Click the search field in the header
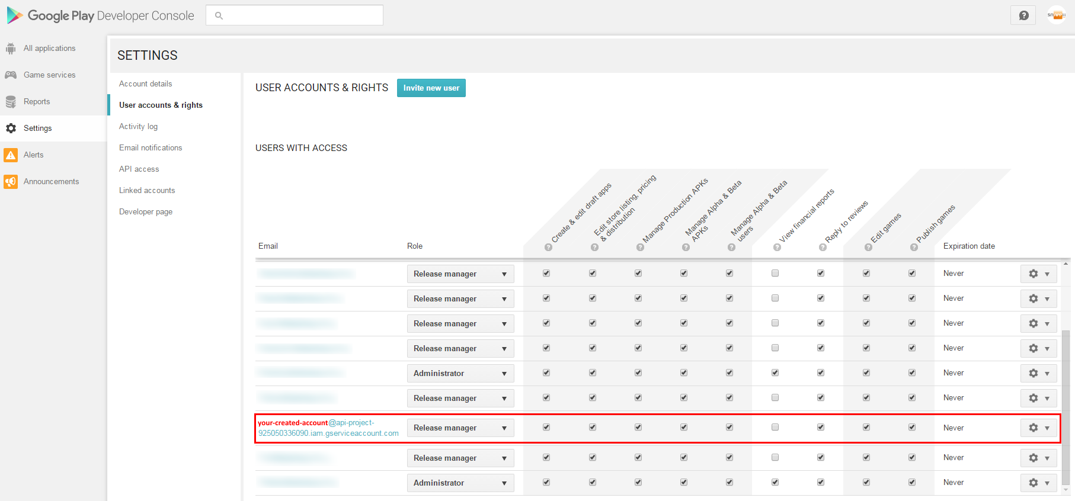 (x=295, y=15)
